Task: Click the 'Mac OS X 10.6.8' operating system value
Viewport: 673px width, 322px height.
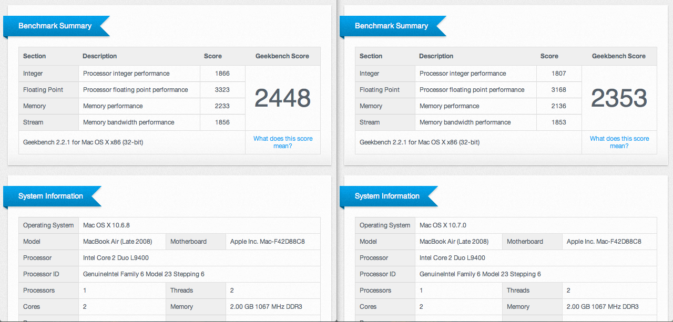Action: [106, 225]
